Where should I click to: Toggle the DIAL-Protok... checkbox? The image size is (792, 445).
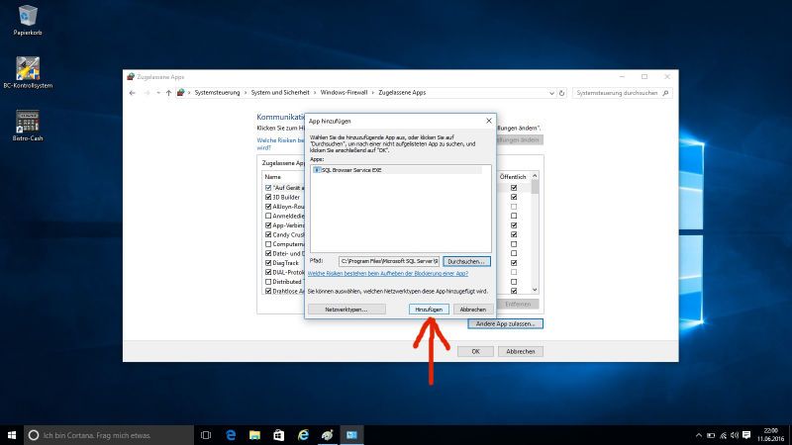click(x=268, y=273)
